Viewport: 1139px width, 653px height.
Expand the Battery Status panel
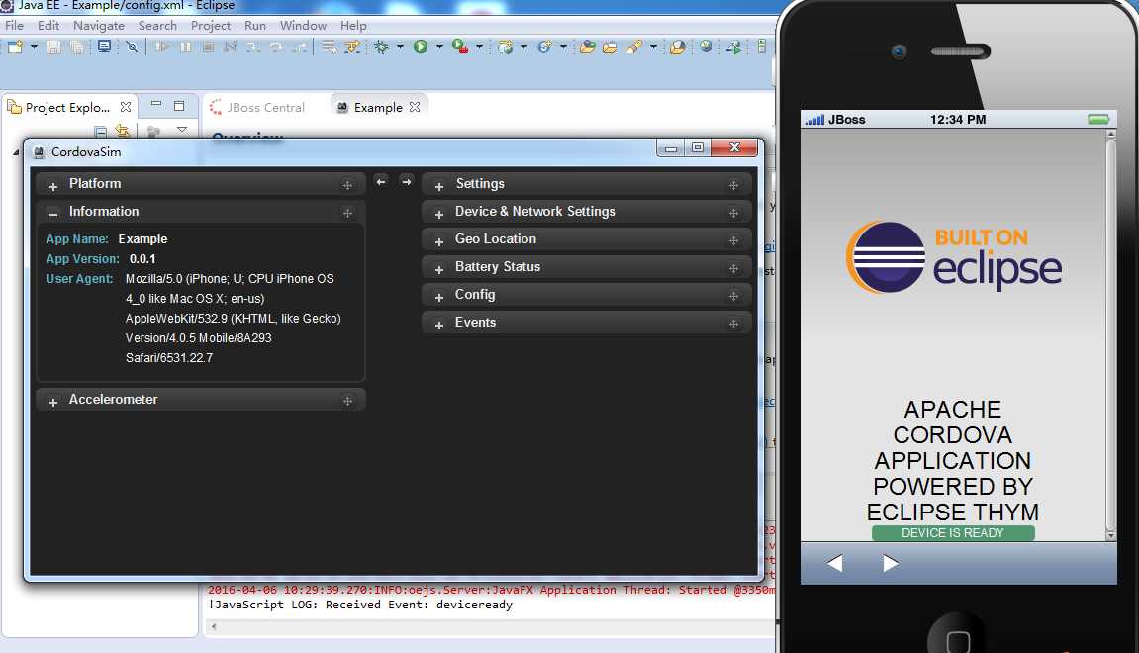(438, 269)
